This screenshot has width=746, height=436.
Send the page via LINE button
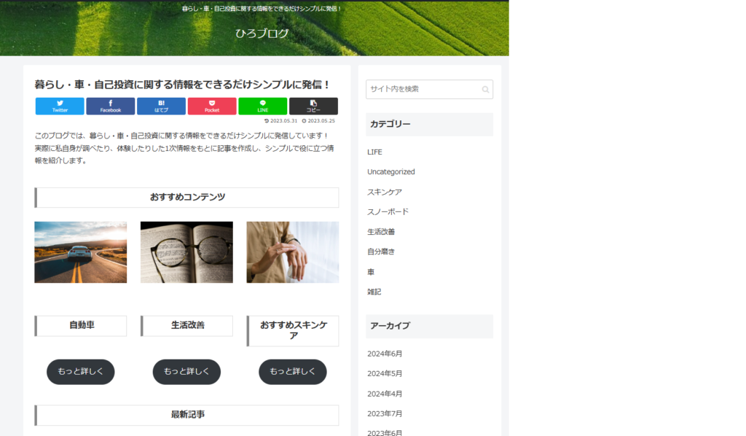click(x=262, y=106)
